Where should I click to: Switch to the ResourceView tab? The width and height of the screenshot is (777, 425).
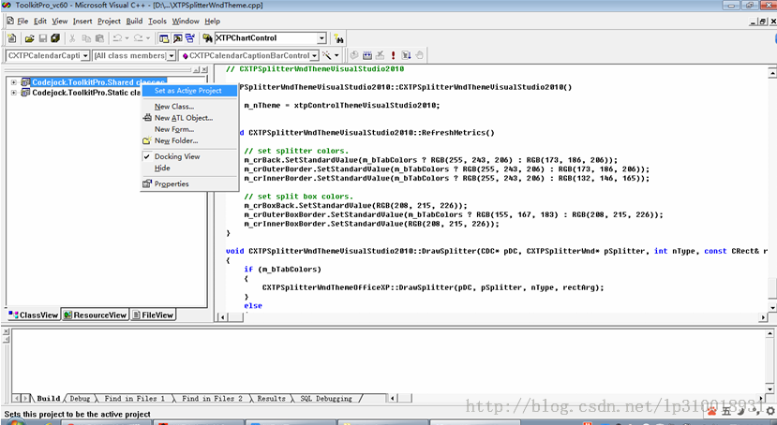click(x=96, y=315)
